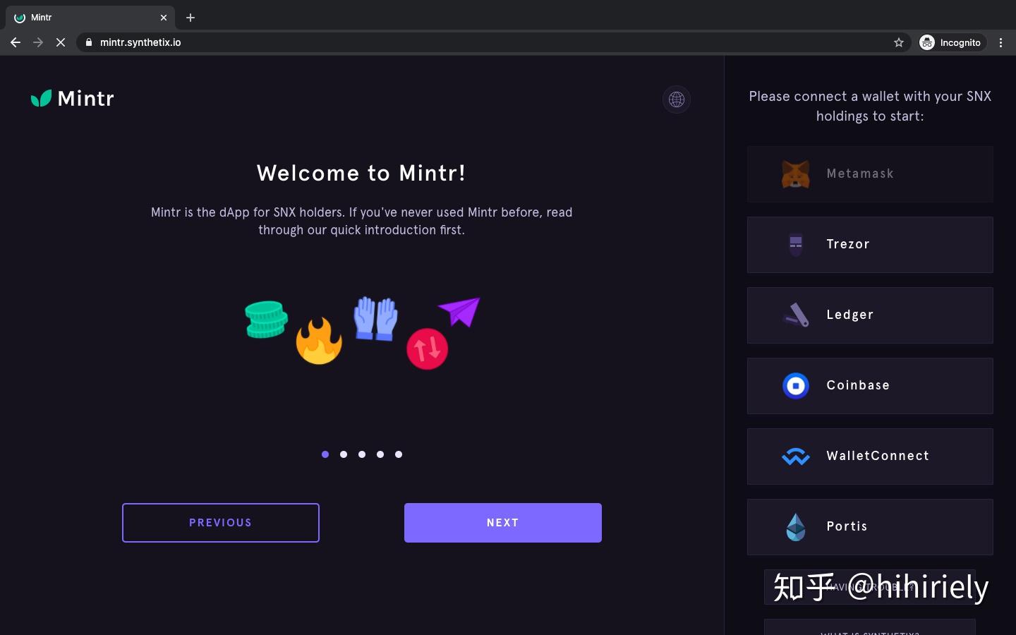1016x635 pixels.
Task: Click the Incognito profile indicator
Action: [x=950, y=42]
